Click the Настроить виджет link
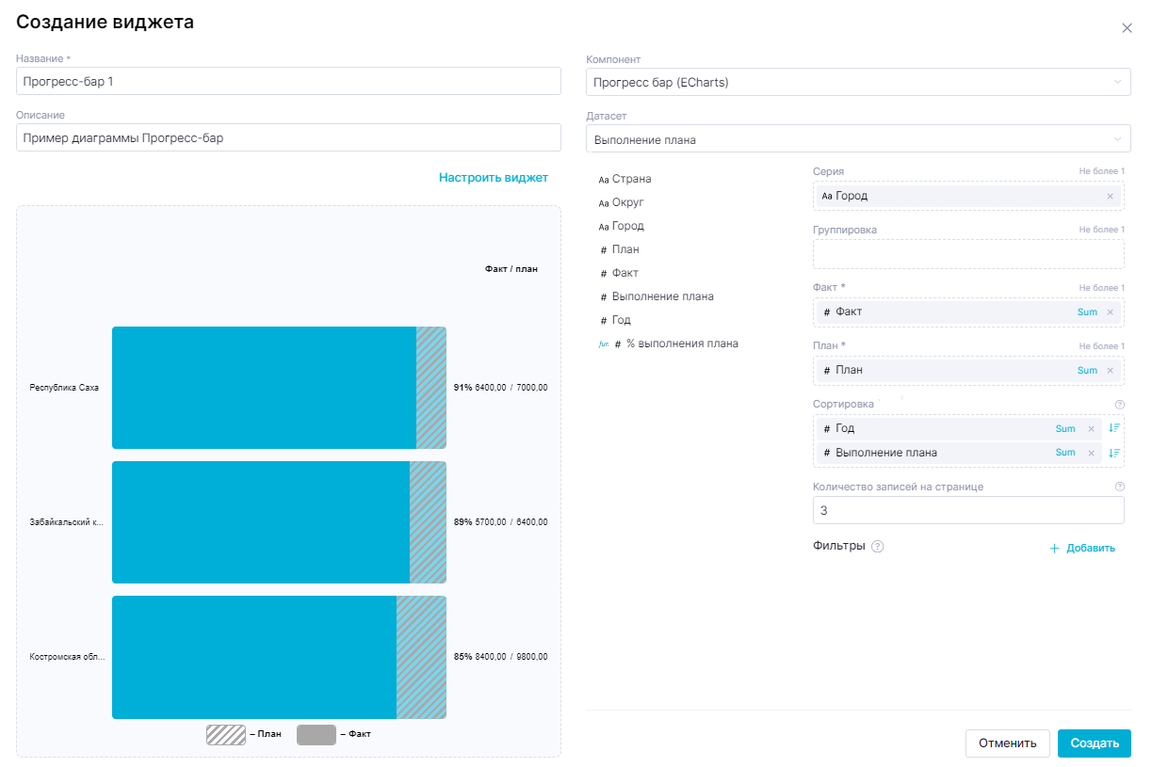The width and height of the screenshot is (1152, 767). [x=493, y=177]
